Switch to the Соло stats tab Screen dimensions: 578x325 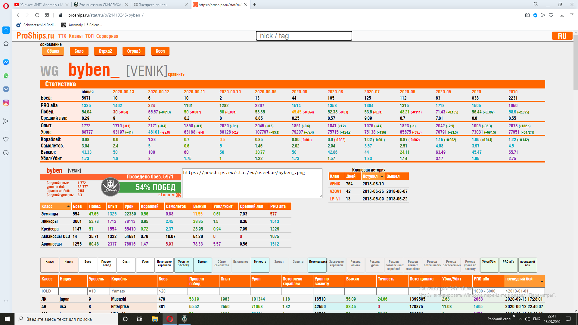coord(79,51)
